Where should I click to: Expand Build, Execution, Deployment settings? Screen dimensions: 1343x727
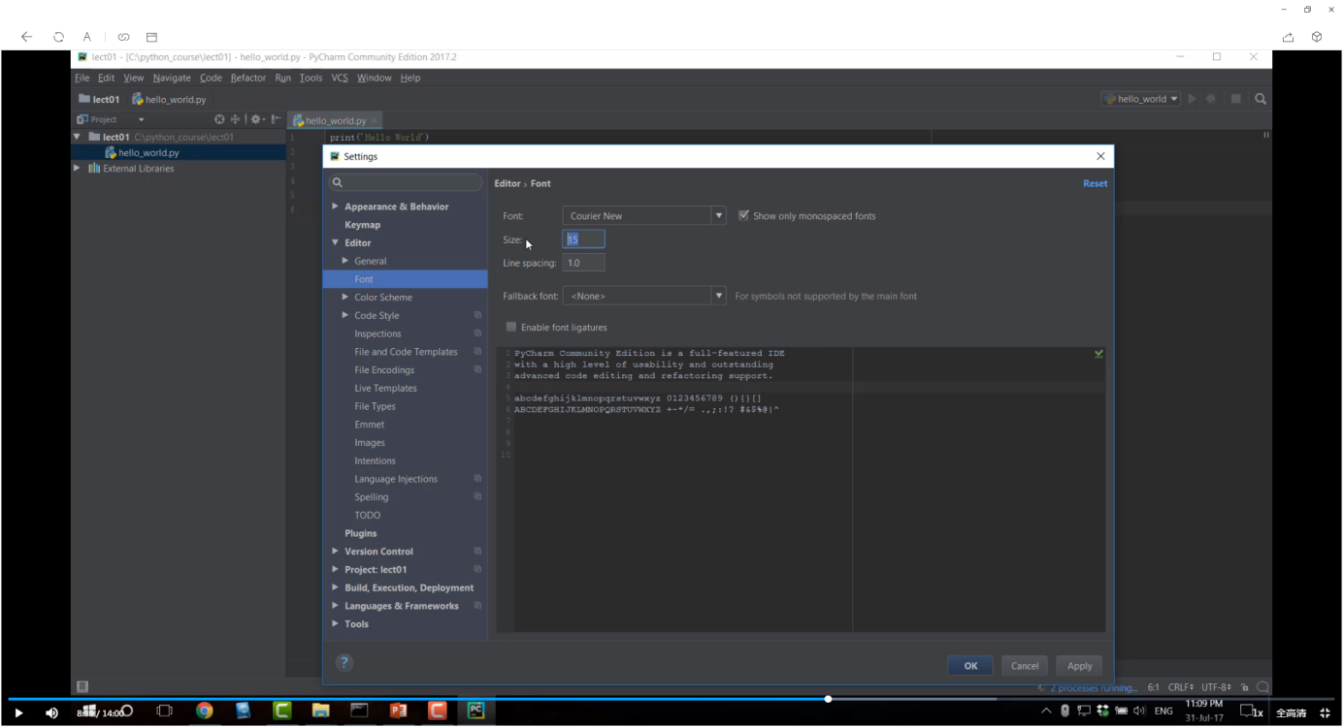pos(336,587)
